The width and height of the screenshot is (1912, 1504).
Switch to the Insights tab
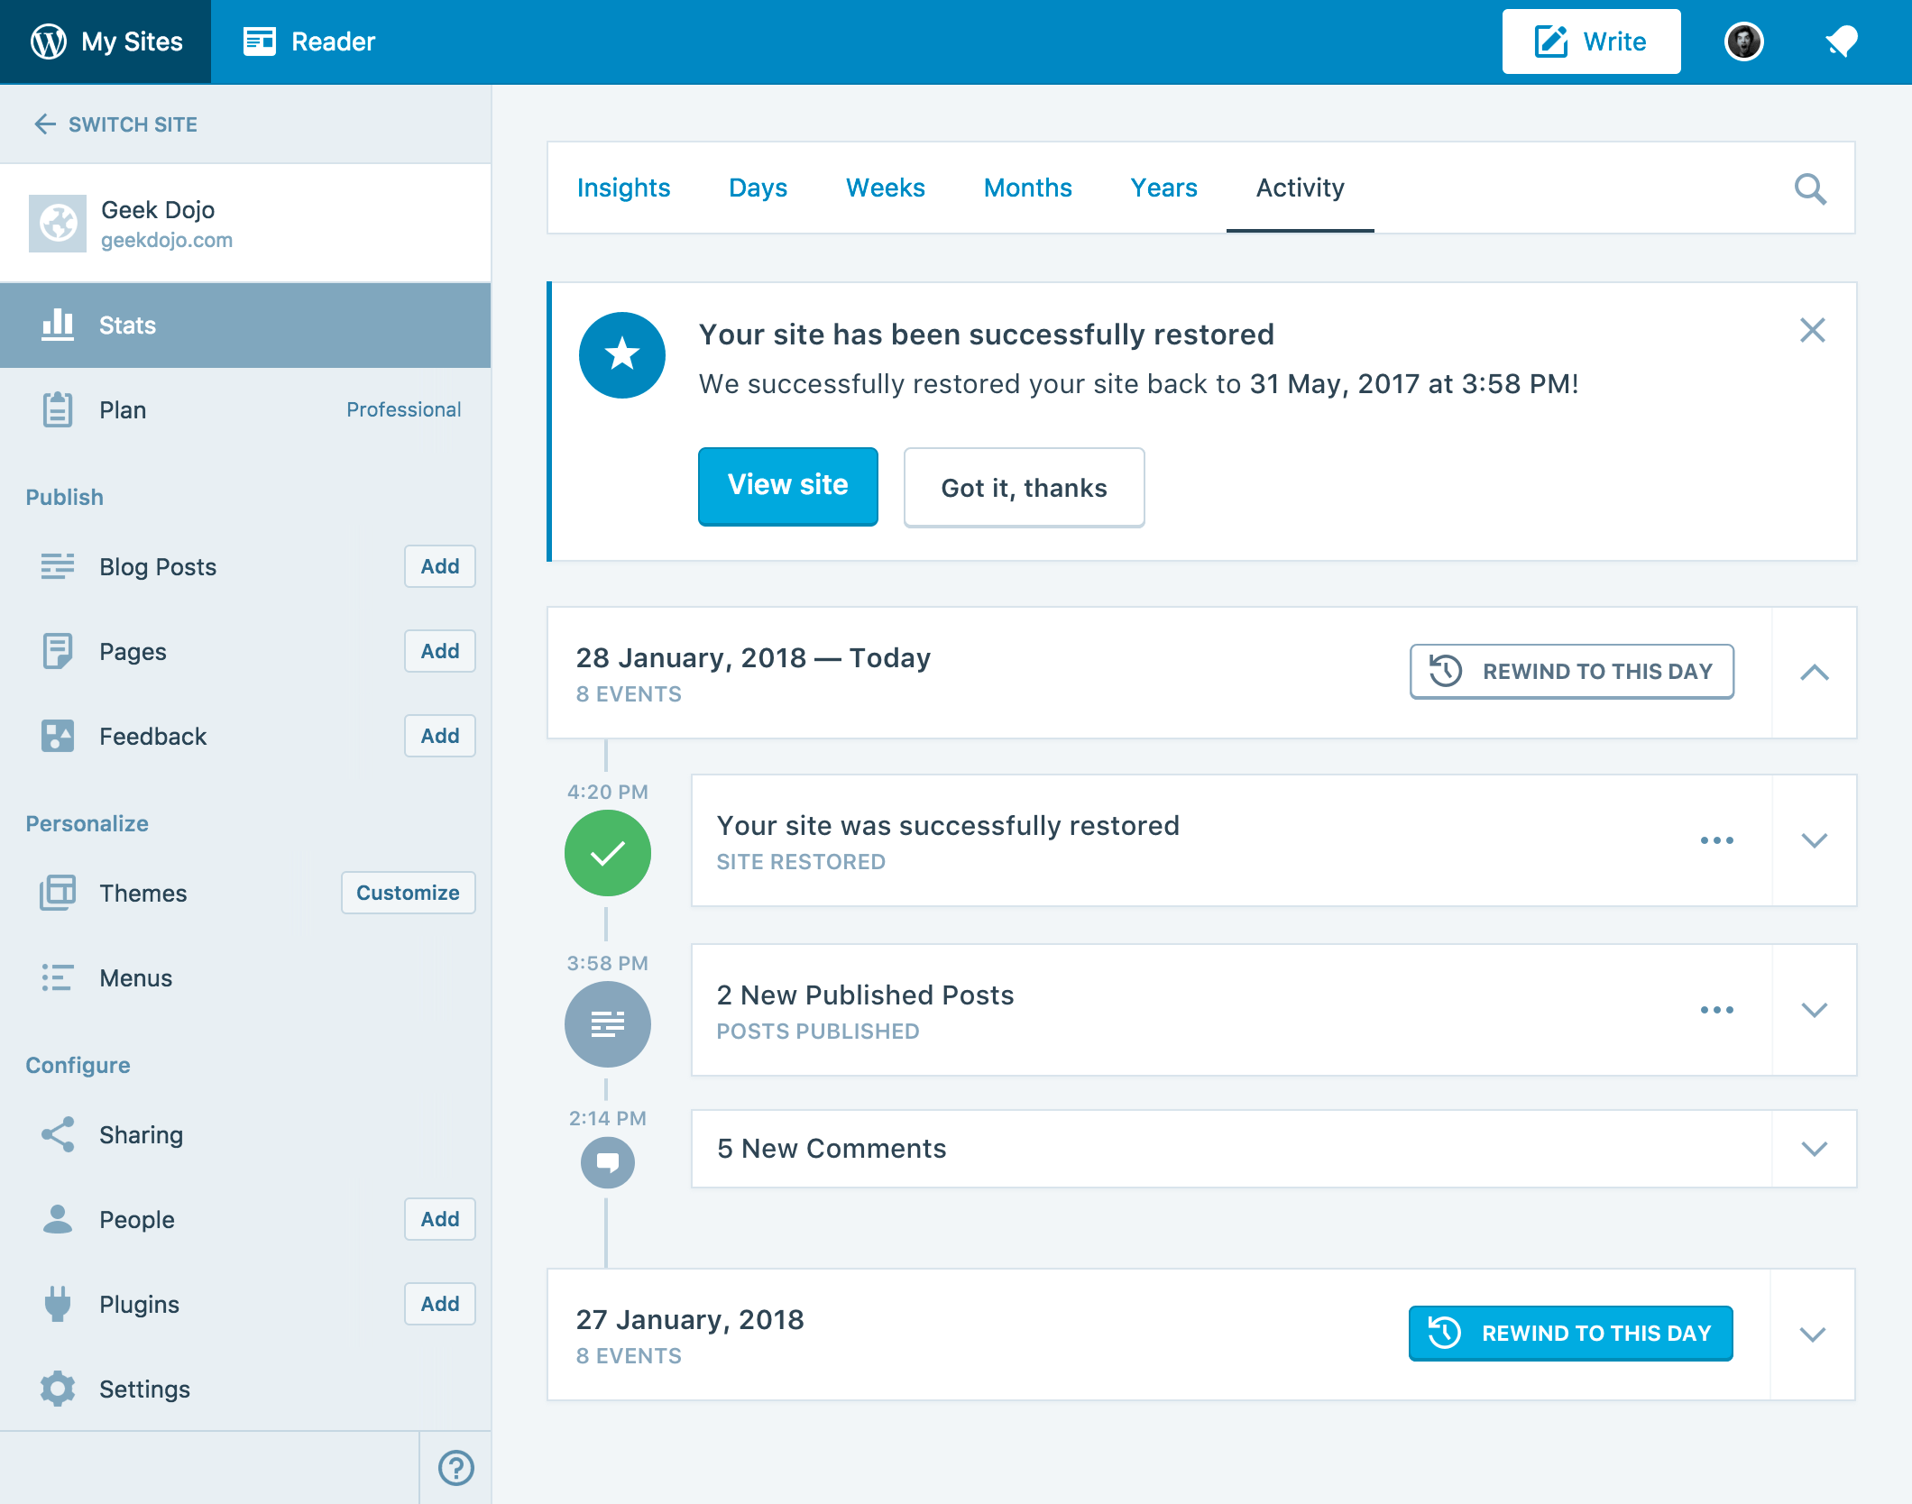click(623, 188)
